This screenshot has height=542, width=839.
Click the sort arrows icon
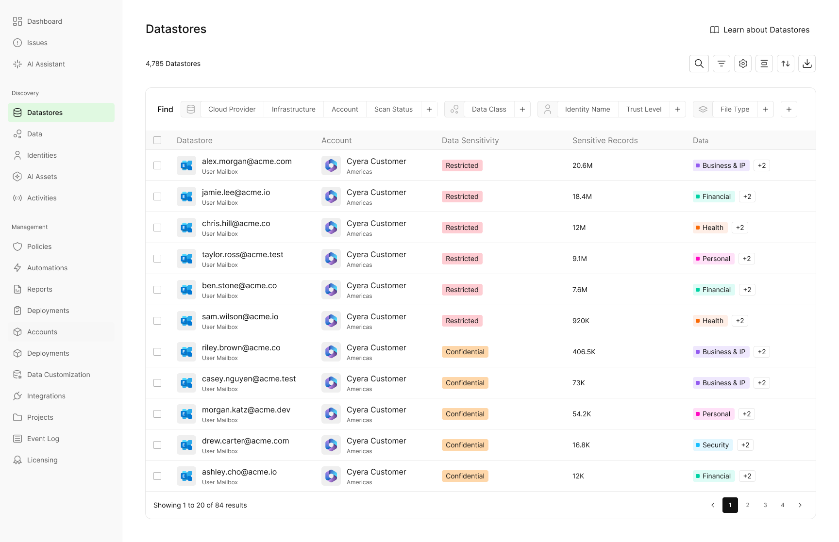coord(785,64)
